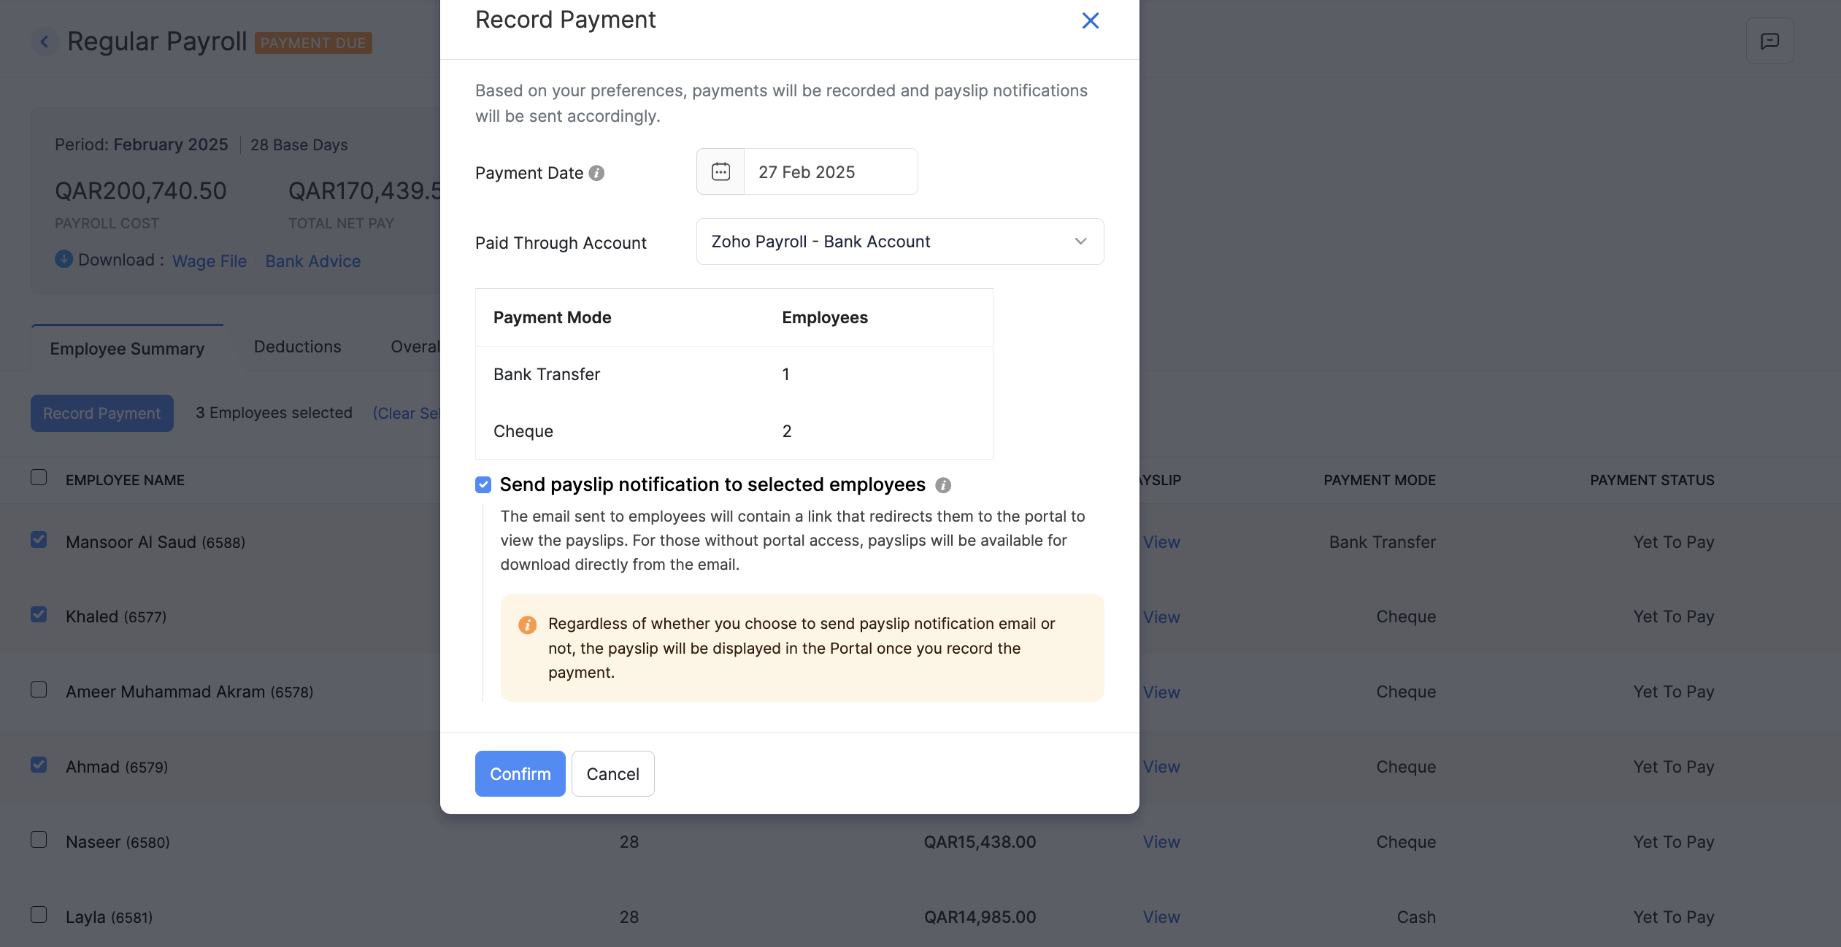Close the Record Payment dialog
This screenshot has width=1841, height=947.
click(x=1090, y=20)
